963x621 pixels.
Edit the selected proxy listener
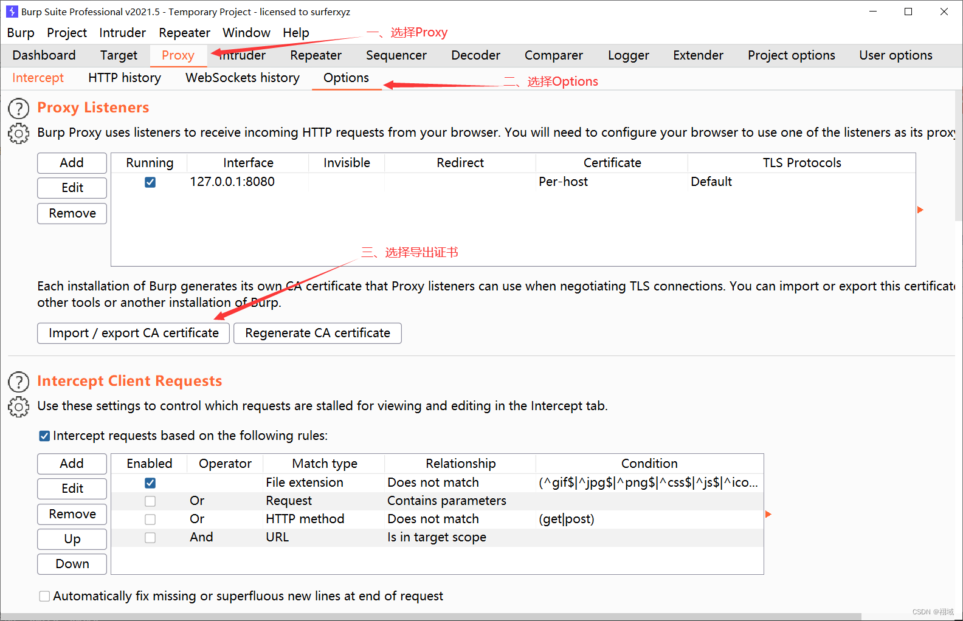(72, 188)
